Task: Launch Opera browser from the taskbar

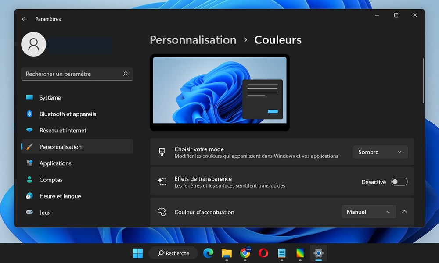Action: [263, 253]
